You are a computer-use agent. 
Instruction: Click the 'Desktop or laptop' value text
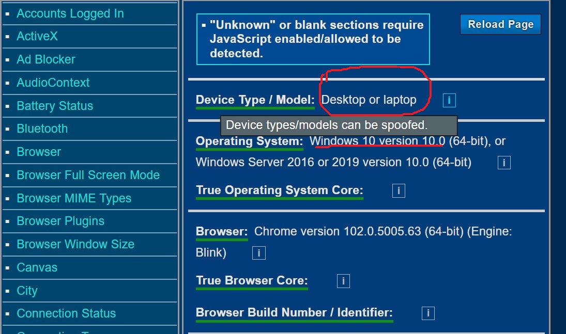pyautogui.click(x=369, y=100)
